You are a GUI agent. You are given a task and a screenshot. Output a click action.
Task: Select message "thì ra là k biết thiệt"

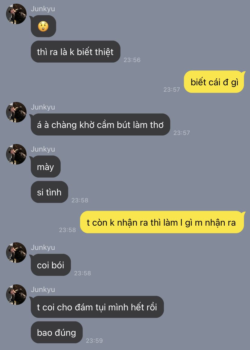point(75,52)
